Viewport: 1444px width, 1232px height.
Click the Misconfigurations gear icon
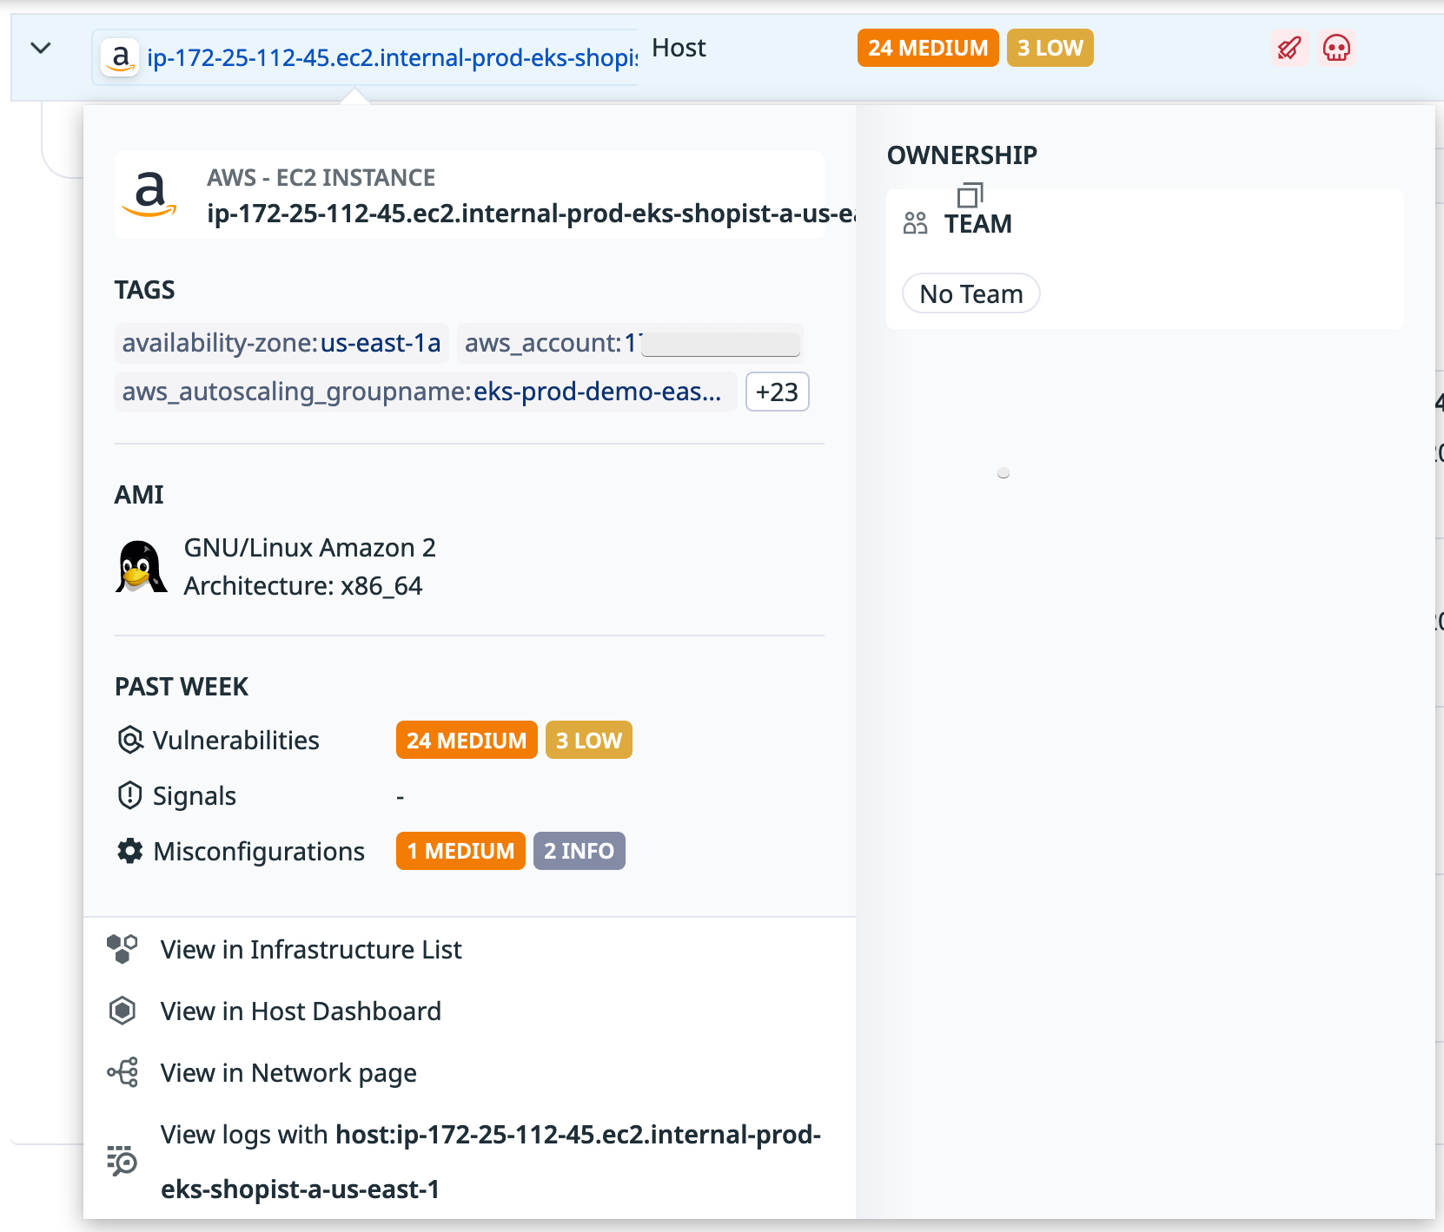coord(129,851)
